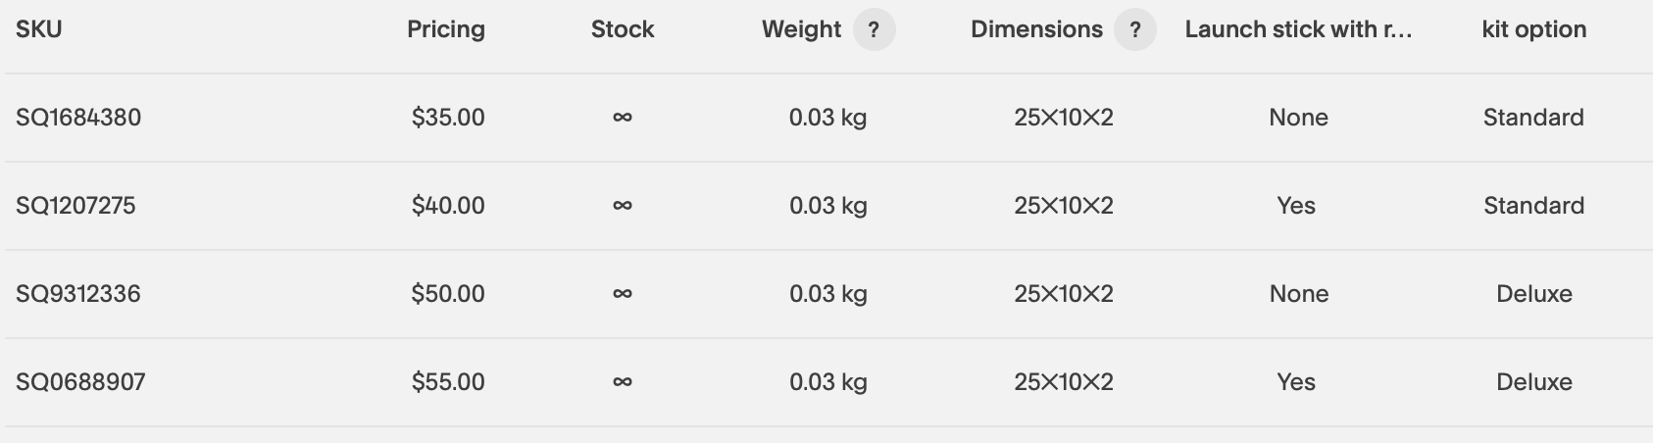
Task: Click the 0.03 kg weight for SQ1684380
Action: pos(828,118)
